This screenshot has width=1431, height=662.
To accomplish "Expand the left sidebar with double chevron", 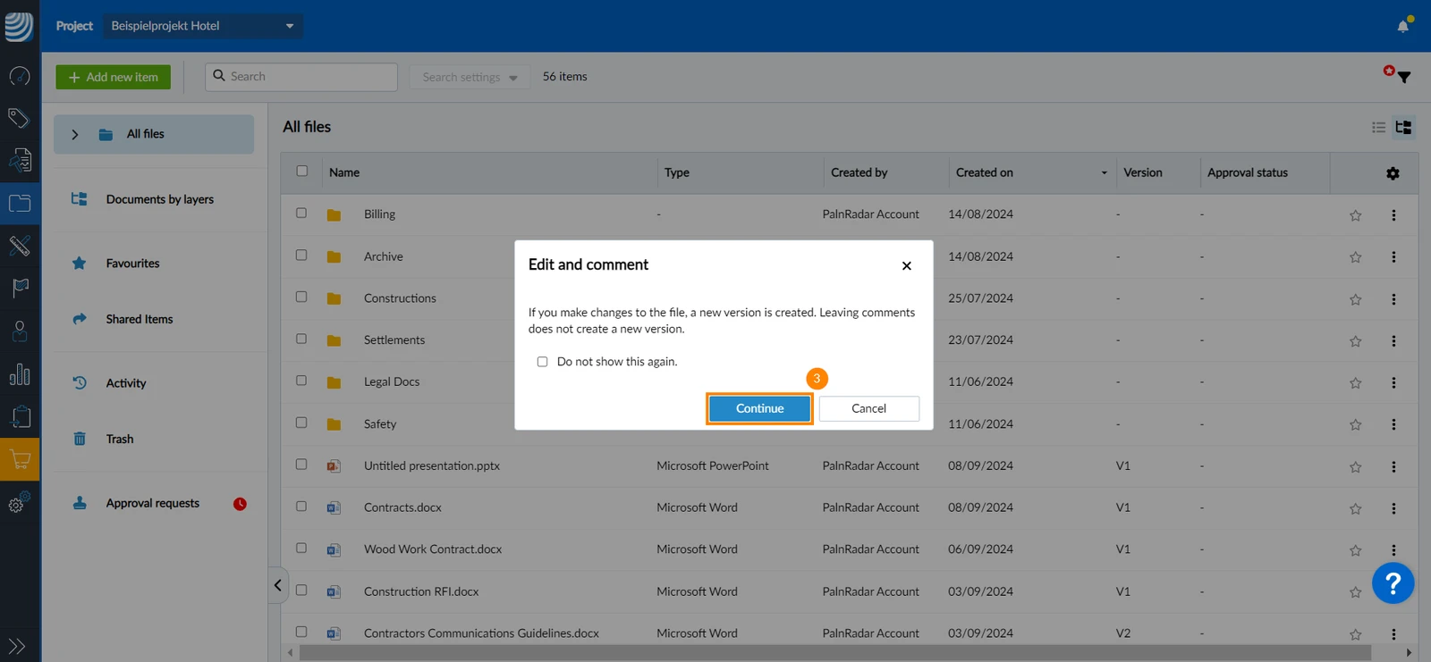I will click(16, 646).
